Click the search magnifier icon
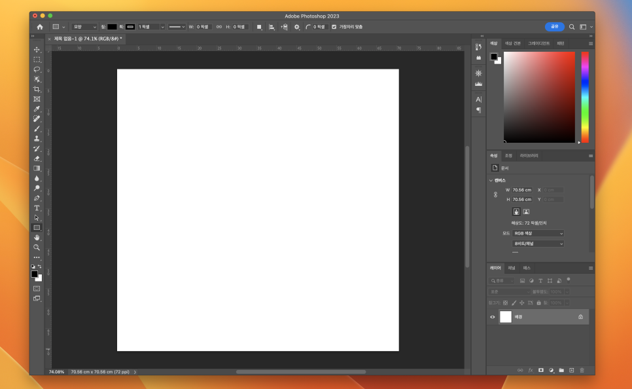 pos(572,27)
